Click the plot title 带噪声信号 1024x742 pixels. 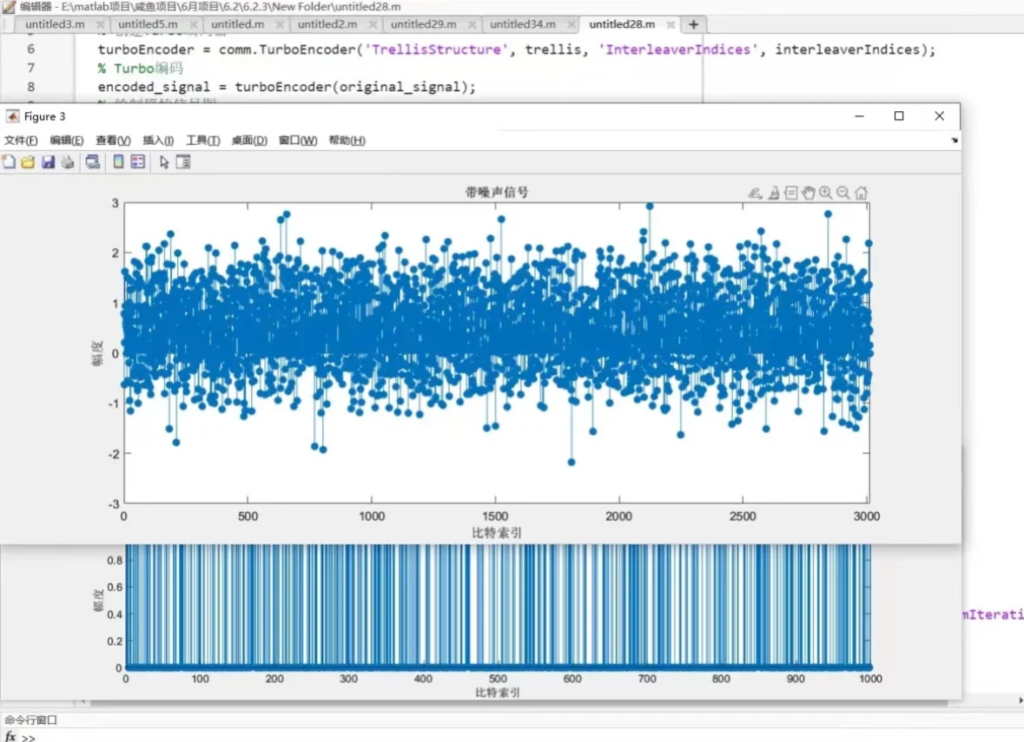pos(497,192)
